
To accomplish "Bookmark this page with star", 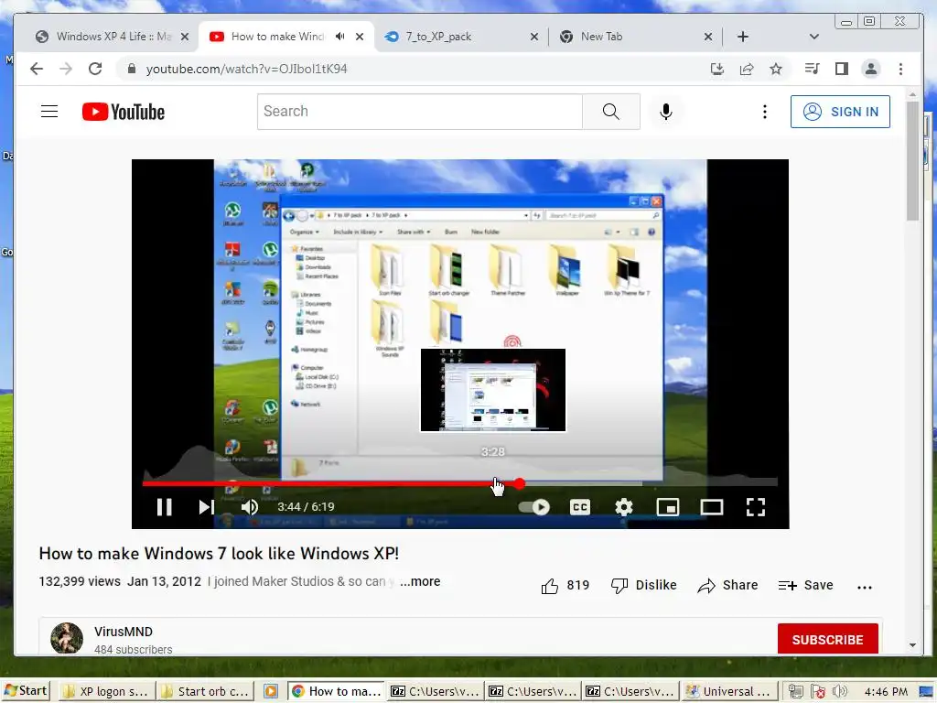I will click(x=776, y=69).
